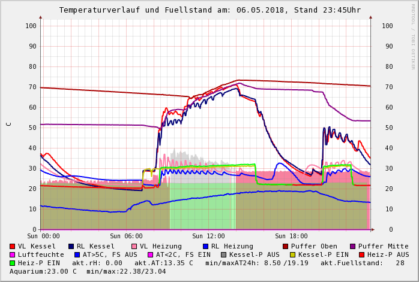The width and height of the screenshot is (419, 282).
Task: Click the blue RL Heizung legend swatch
Action: (x=205, y=246)
